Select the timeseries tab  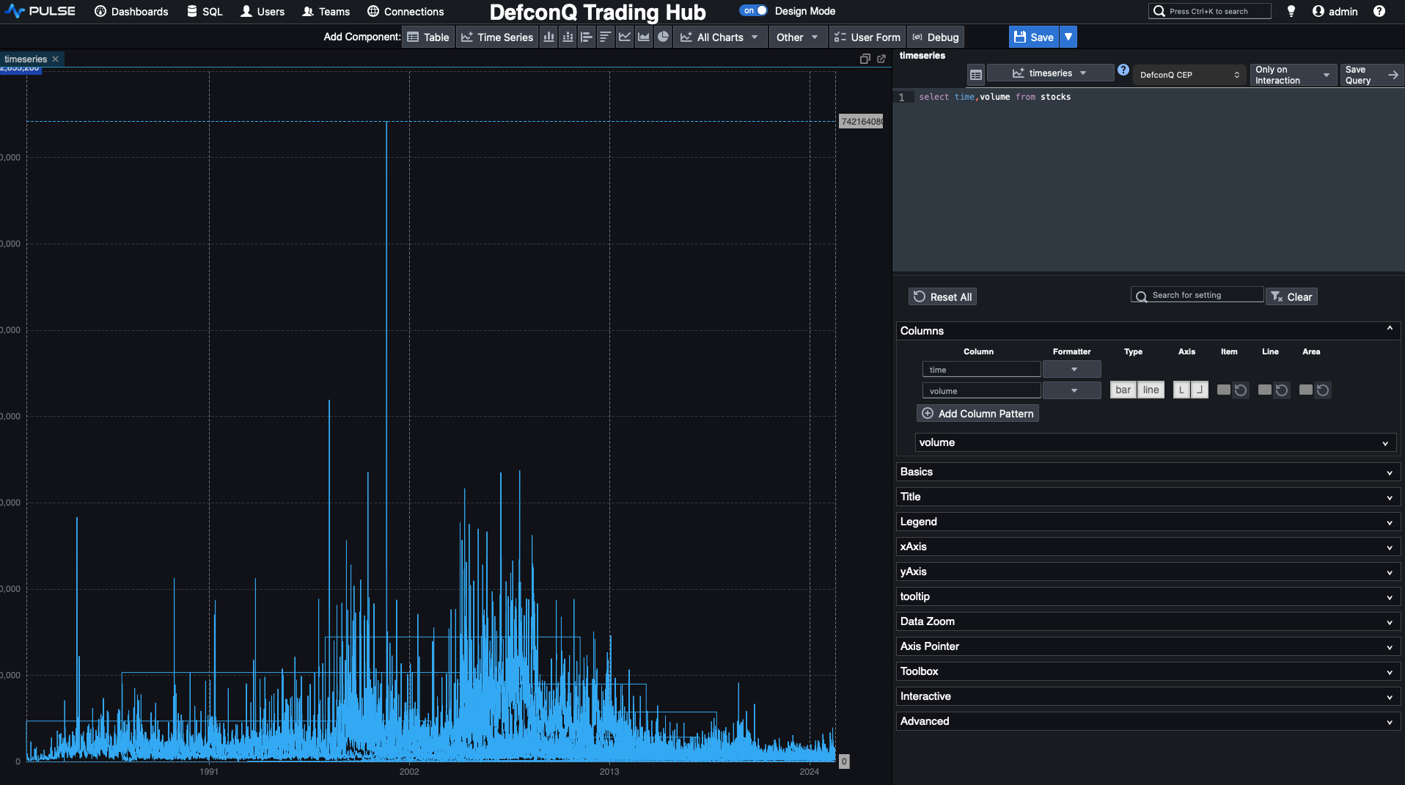tap(26, 59)
